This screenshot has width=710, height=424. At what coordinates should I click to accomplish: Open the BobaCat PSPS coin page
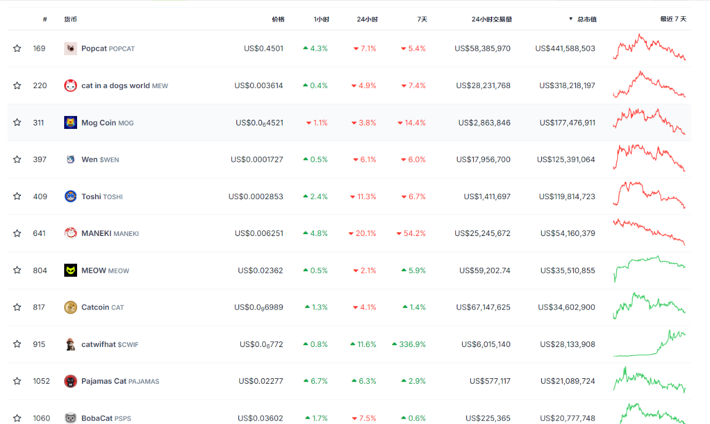(106, 418)
